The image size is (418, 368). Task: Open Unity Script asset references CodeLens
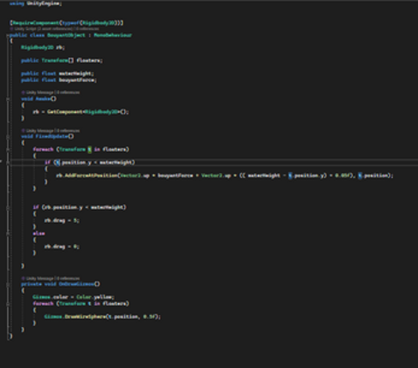[43, 29]
